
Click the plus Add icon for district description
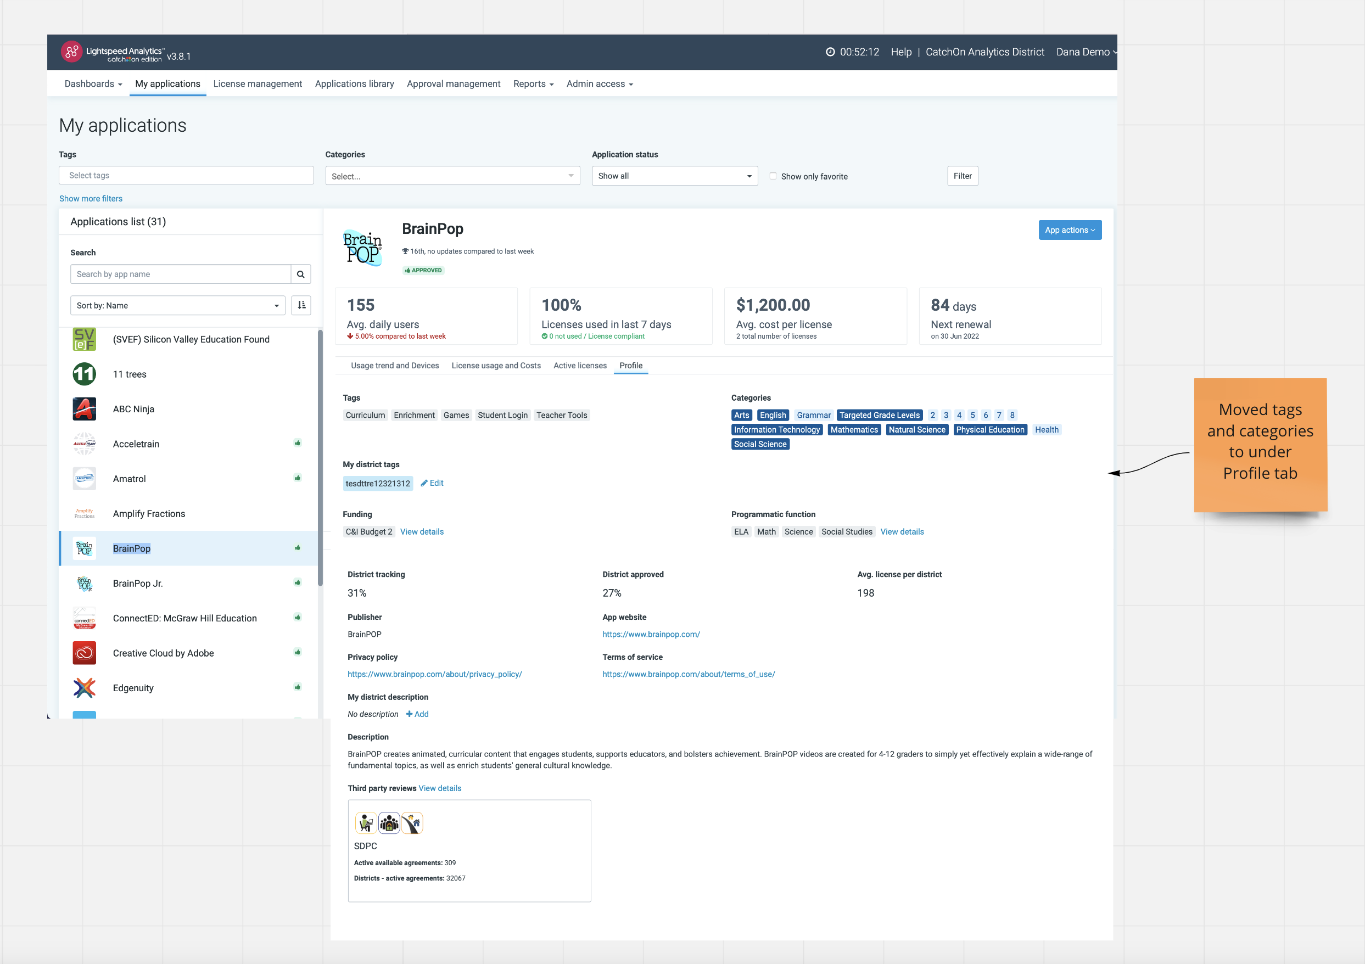point(409,714)
